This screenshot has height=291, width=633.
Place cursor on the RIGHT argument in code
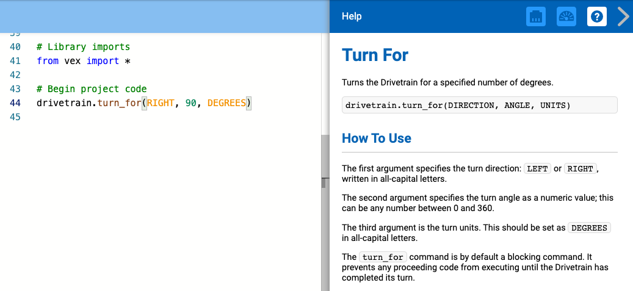161,103
